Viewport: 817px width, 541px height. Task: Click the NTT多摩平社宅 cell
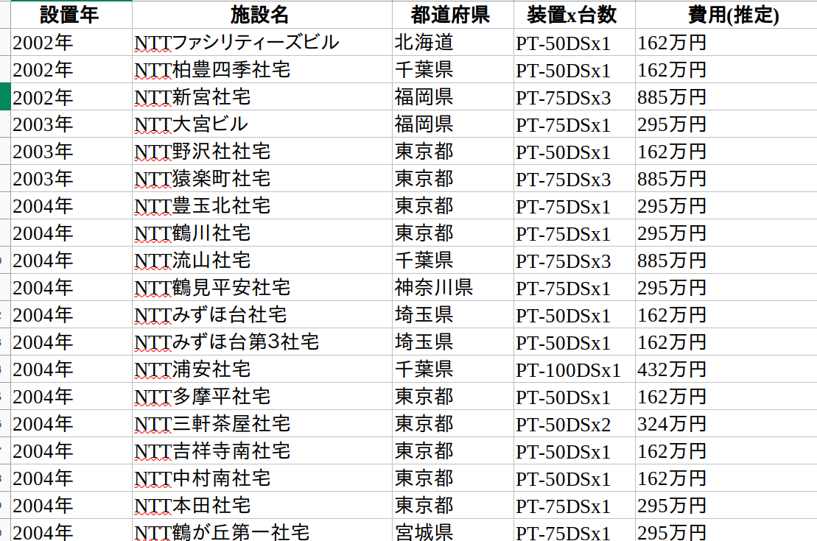(x=262, y=396)
